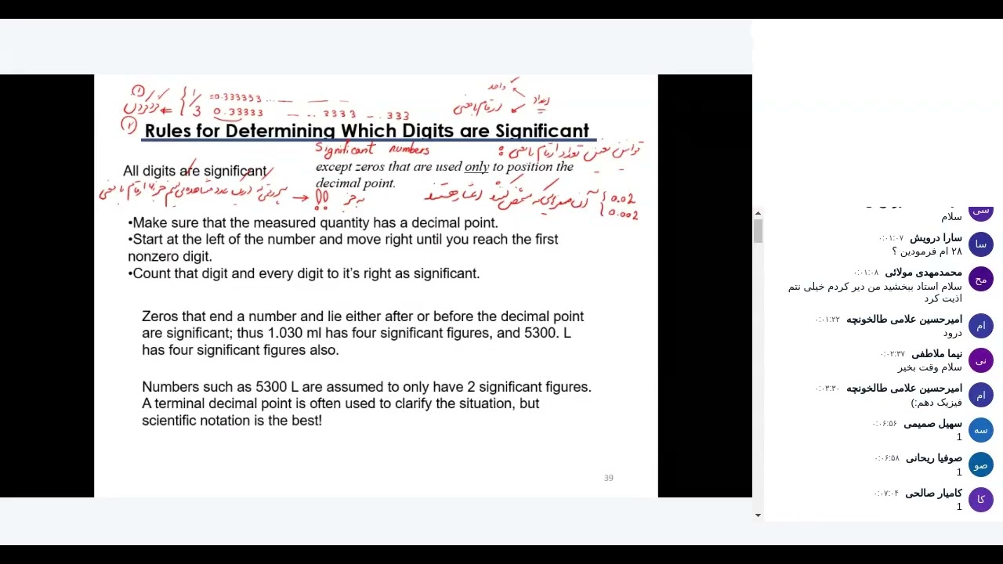Click the bullet 'Make sure that the measured quantity'
This screenshot has width=1003, height=564.
pos(313,222)
